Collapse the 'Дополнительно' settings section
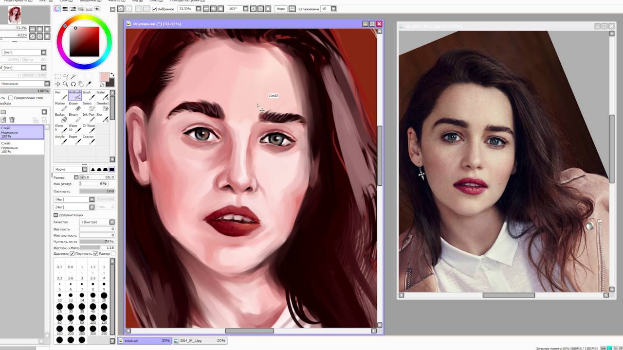Viewport: 623px width, 350px height. pos(56,215)
